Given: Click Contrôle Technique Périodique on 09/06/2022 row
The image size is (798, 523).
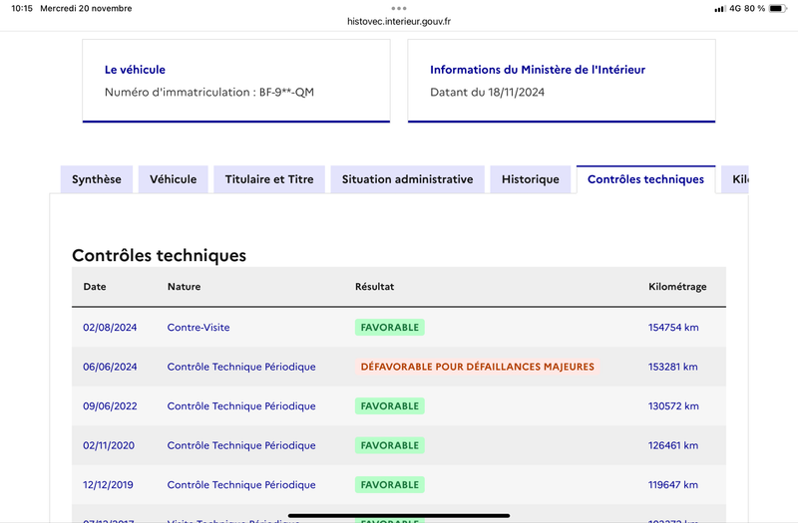Looking at the screenshot, I should [x=241, y=406].
